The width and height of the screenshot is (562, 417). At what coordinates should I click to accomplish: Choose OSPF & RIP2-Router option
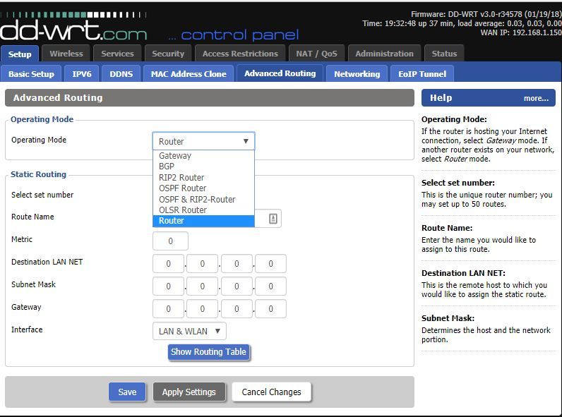(203, 200)
